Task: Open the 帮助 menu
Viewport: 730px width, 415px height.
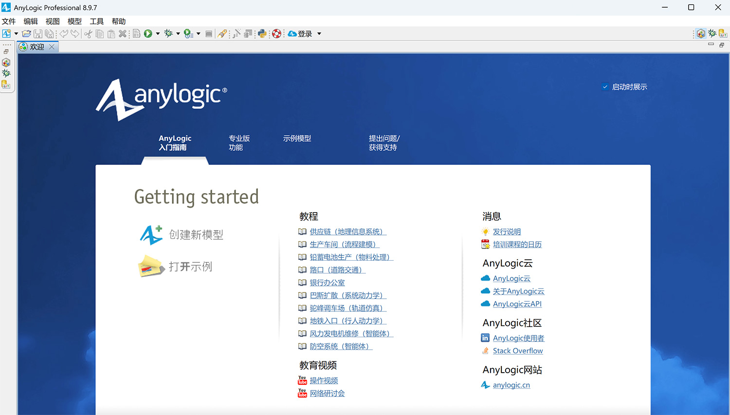Action: [x=119, y=21]
